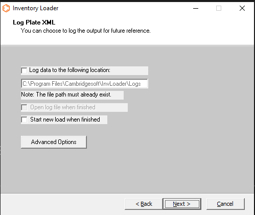Click the note about file path existing
Viewport: 255px width, 215px height.
pos(66,94)
